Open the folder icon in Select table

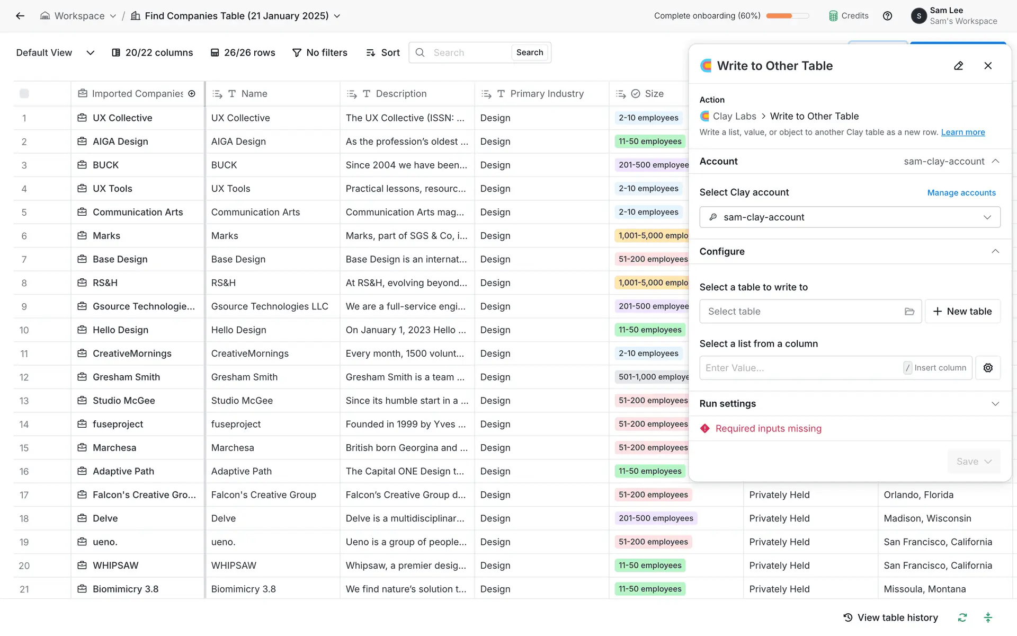coord(909,312)
